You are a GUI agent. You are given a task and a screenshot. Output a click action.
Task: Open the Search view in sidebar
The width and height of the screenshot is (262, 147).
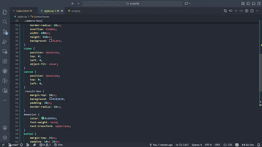[5, 22]
